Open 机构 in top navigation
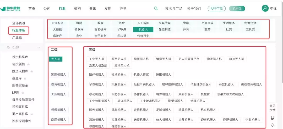Image resolution: width=283 pixels, height=129 pixels. pyautogui.click(x=77, y=9)
